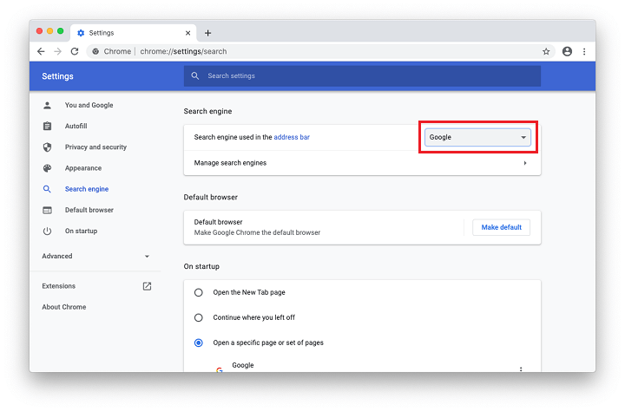Open the Appearance settings section
Screen dimensions: 625x411
coord(82,168)
